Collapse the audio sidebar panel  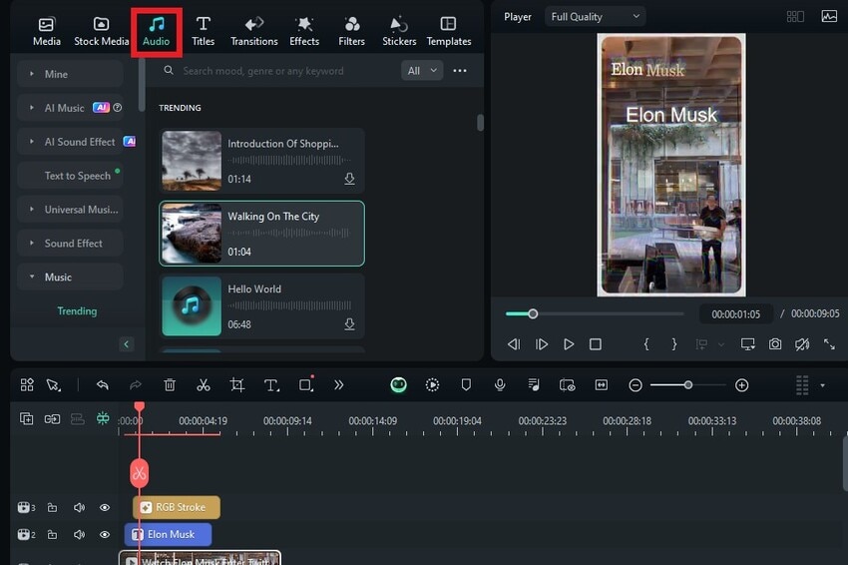[126, 344]
